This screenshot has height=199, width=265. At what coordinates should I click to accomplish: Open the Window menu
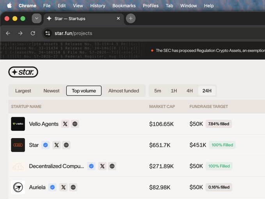[x=189, y=6]
